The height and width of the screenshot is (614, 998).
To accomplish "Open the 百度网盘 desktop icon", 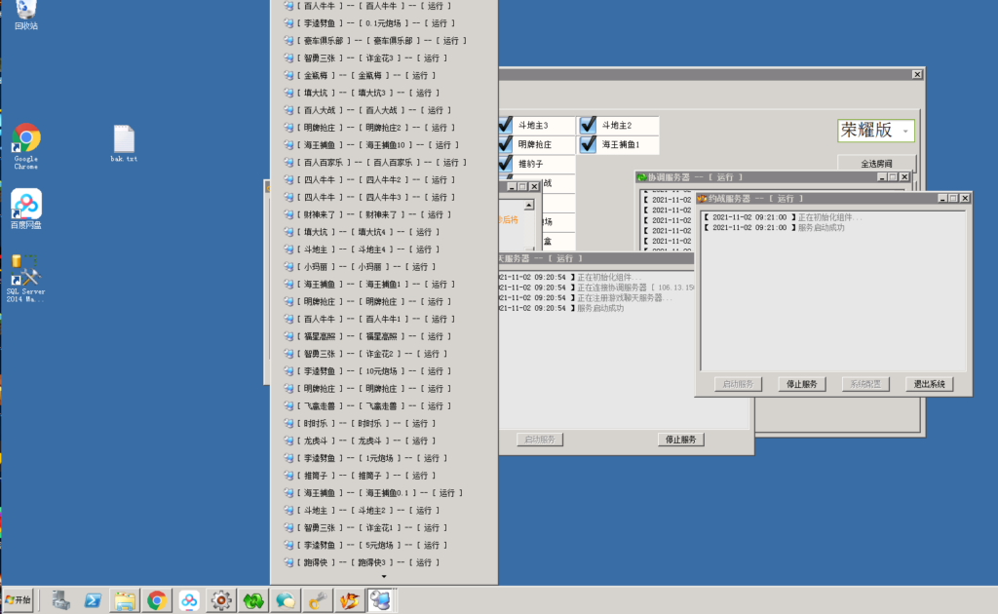I will coord(26,205).
